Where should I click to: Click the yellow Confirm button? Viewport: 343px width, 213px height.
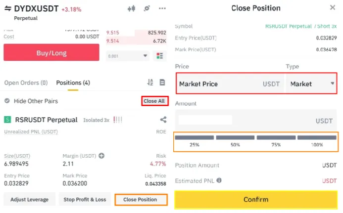[256, 200]
